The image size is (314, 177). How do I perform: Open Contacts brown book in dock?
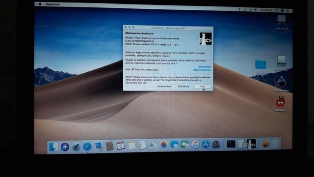coord(109,146)
